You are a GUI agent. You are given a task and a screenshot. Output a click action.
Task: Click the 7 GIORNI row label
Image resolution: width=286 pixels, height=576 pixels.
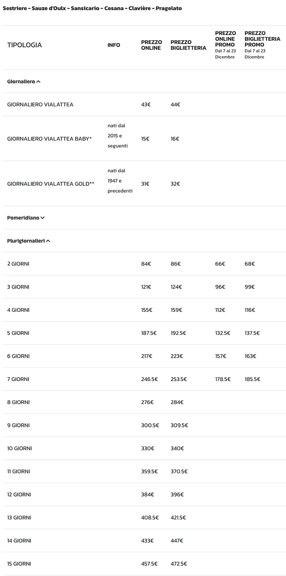point(18,379)
